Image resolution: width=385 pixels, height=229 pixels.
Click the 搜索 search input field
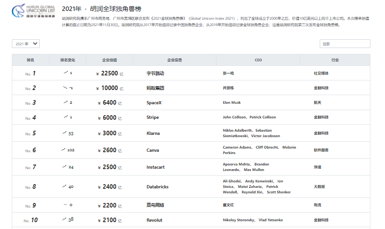[345, 44]
